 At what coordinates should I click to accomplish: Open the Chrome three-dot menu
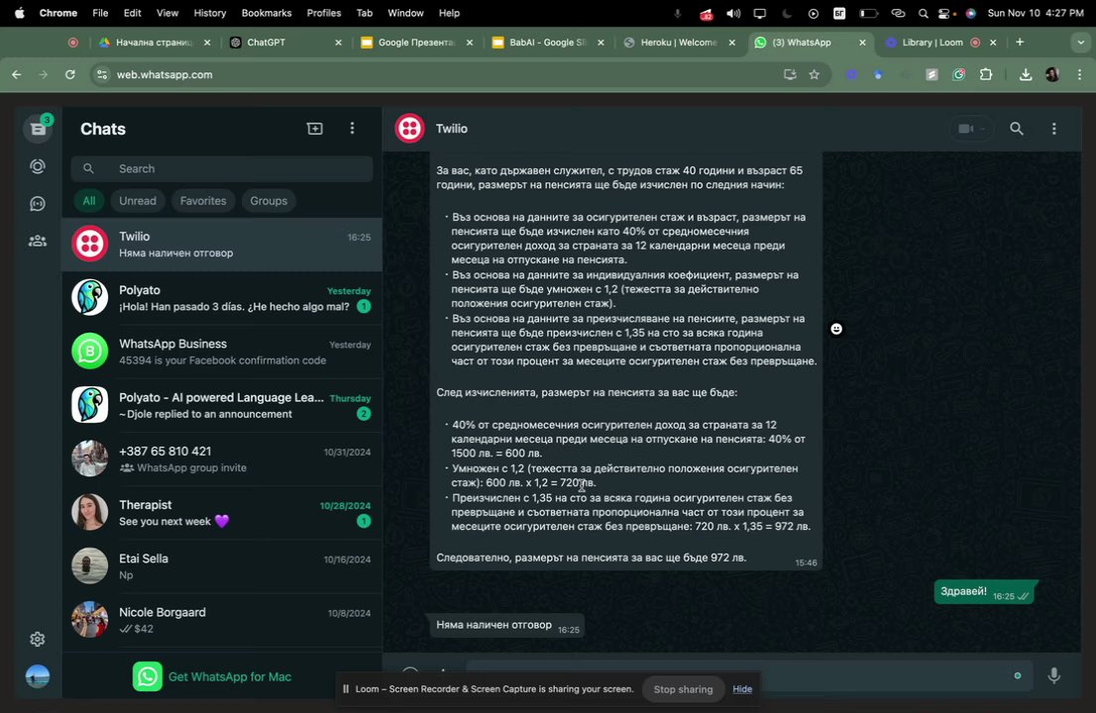click(x=1080, y=74)
